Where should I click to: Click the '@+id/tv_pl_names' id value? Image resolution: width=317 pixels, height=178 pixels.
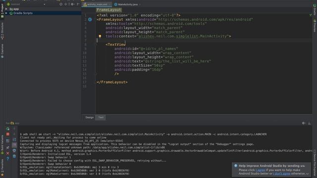click(x=158, y=49)
